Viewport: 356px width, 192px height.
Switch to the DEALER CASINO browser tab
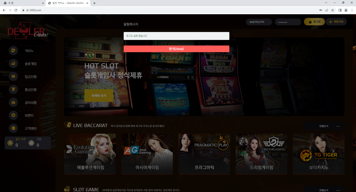(69, 3)
